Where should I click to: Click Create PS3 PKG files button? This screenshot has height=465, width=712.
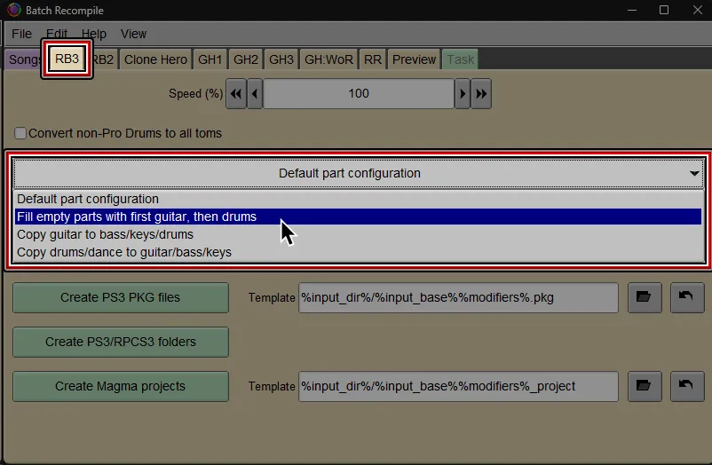(x=121, y=297)
